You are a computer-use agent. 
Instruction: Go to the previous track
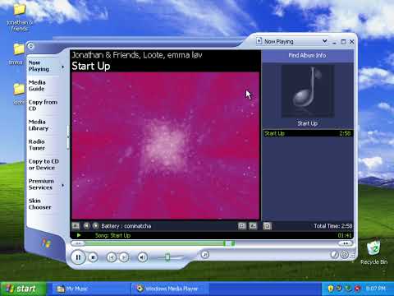tap(111, 257)
